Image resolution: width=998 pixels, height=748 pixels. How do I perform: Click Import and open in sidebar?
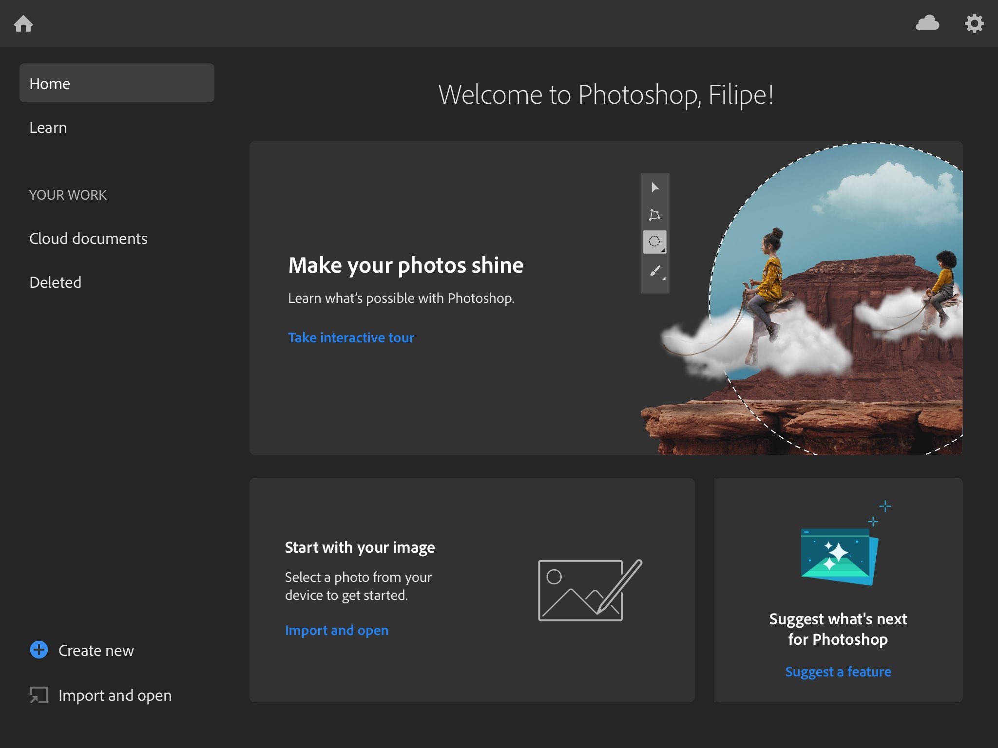pyautogui.click(x=115, y=695)
